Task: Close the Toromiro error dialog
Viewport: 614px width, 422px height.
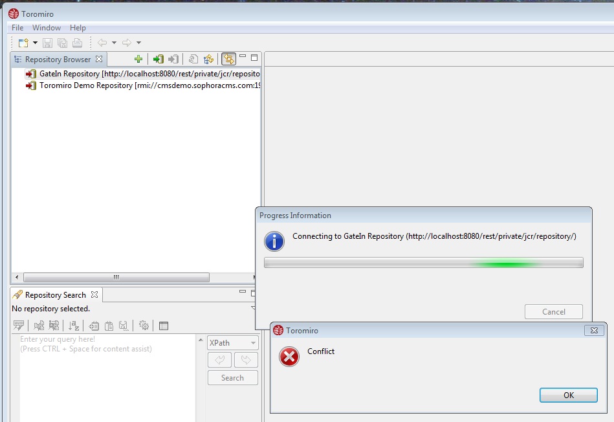Action: pyautogui.click(x=594, y=330)
